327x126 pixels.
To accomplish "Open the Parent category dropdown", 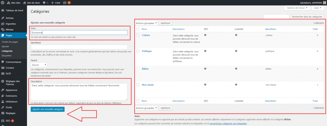I will click(x=39, y=65).
